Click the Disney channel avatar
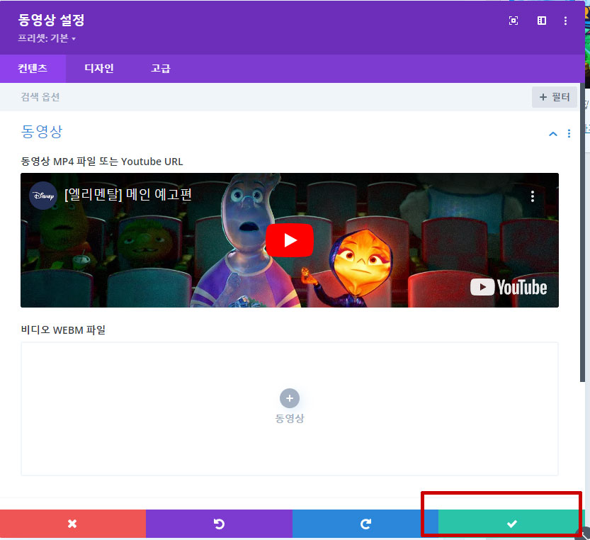This screenshot has width=590, height=540. pyautogui.click(x=43, y=196)
